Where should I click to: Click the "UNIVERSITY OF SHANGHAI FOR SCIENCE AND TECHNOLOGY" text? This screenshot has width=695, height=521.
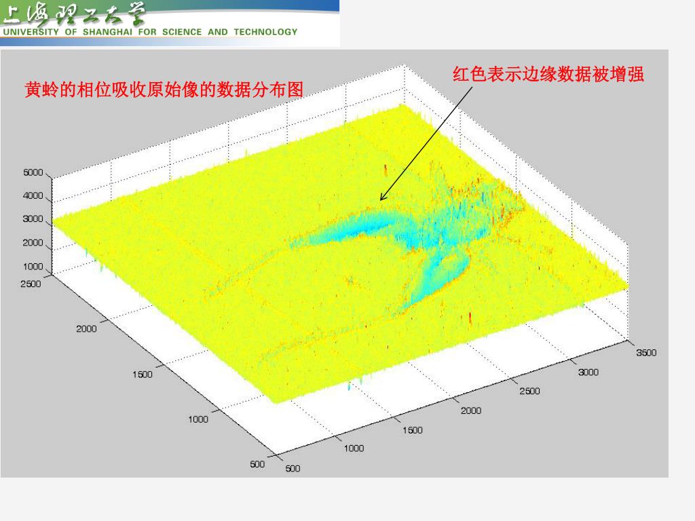point(150,32)
